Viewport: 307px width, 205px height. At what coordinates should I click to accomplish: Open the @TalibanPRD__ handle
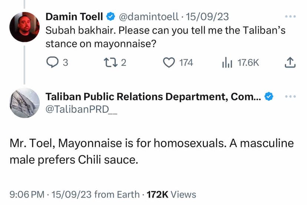(x=81, y=110)
